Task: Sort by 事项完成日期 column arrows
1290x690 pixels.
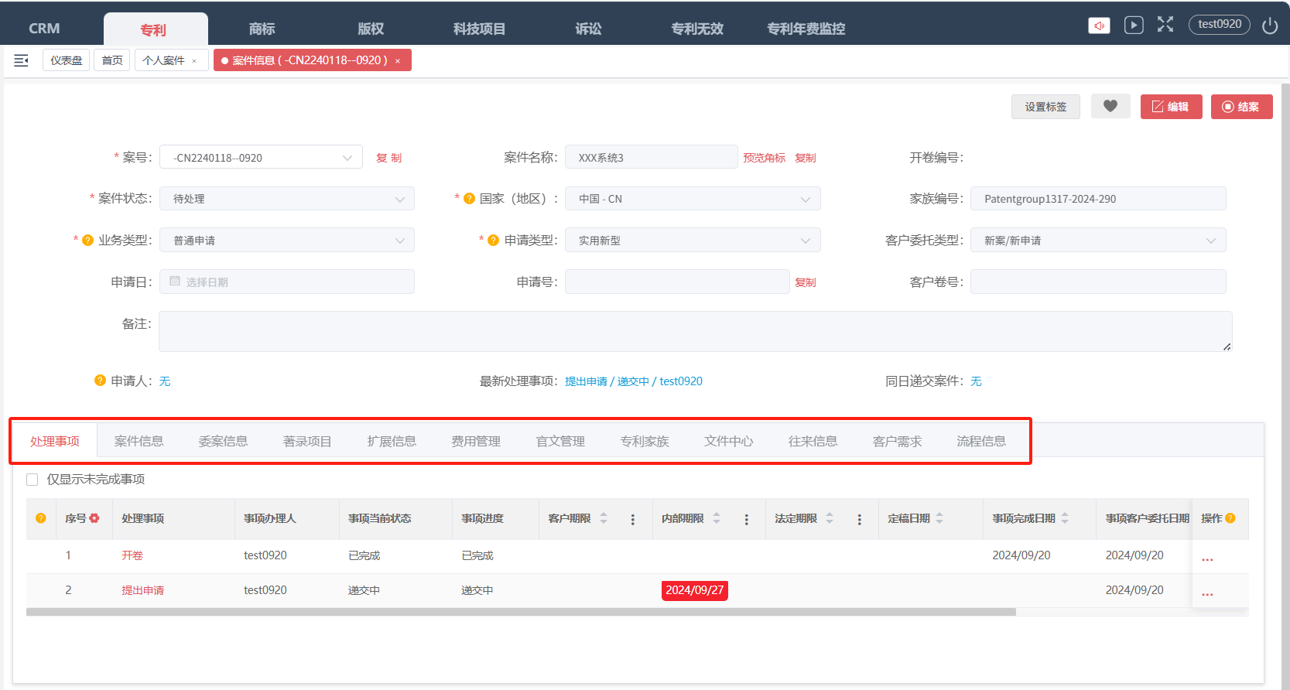Action: point(1065,518)
